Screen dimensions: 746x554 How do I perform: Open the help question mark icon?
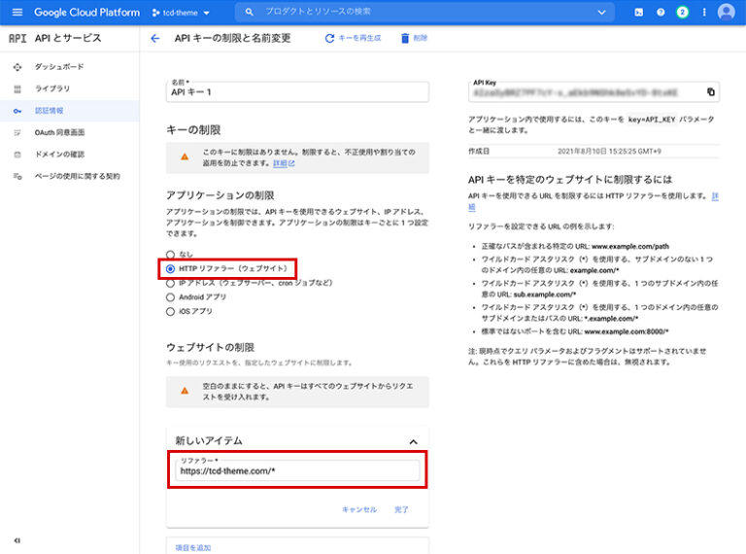(661, 13)
